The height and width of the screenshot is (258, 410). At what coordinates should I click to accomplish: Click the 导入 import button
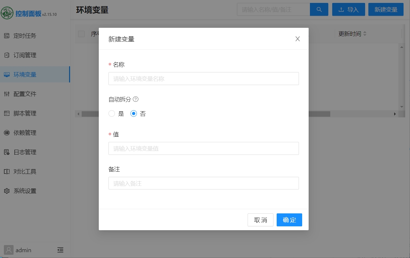pos(348,9)
